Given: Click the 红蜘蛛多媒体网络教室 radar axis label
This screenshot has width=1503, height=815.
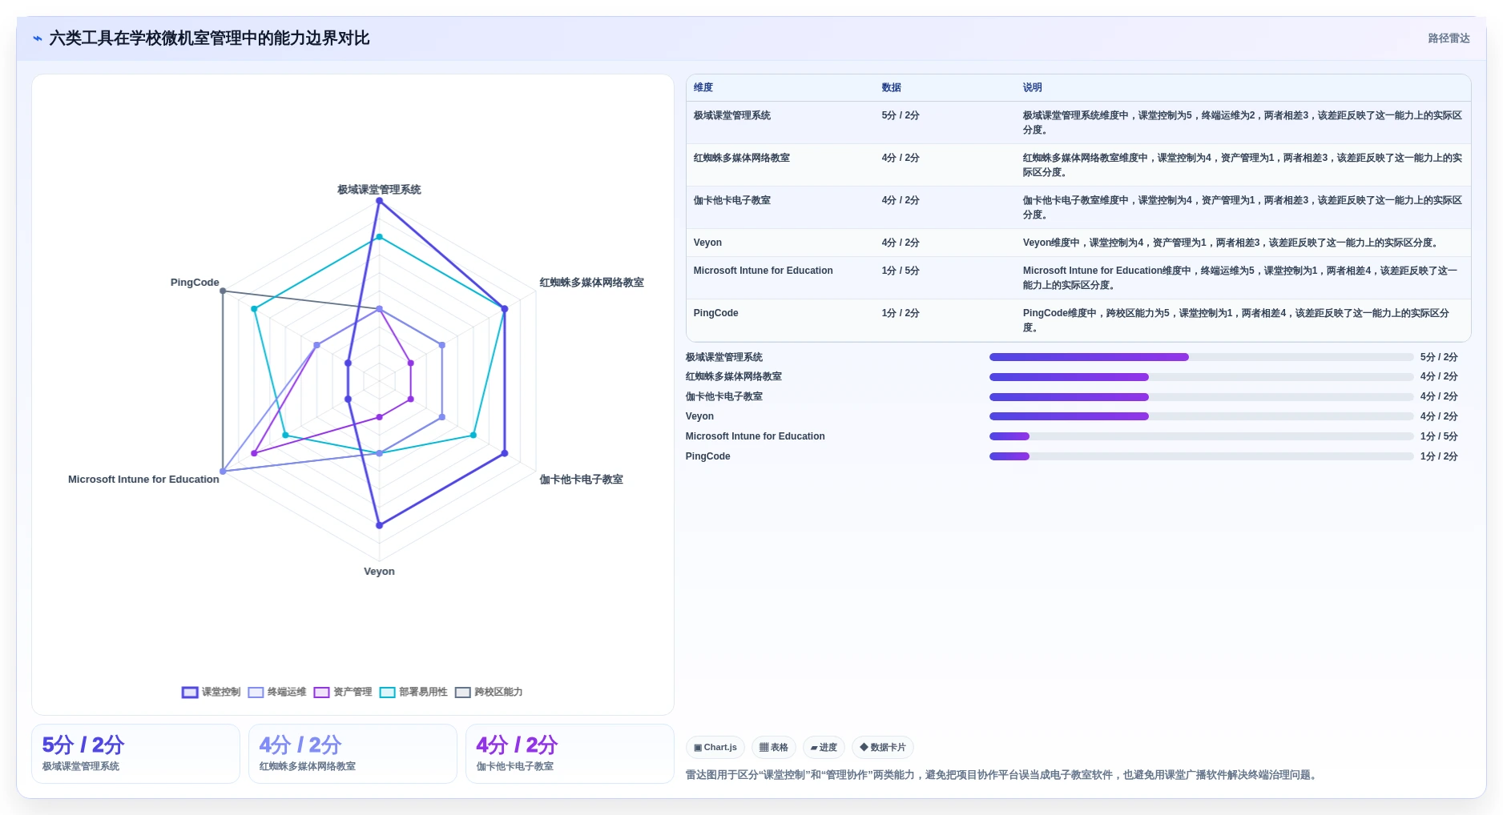Looking at the screenshot, I should 591,283.
